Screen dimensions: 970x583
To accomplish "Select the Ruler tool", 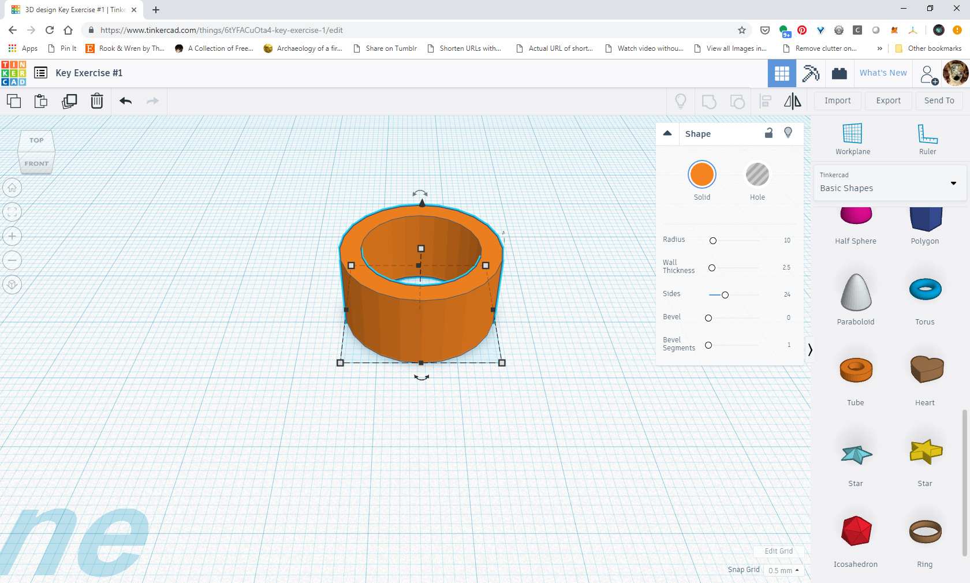I will click(x=928, y=139).
